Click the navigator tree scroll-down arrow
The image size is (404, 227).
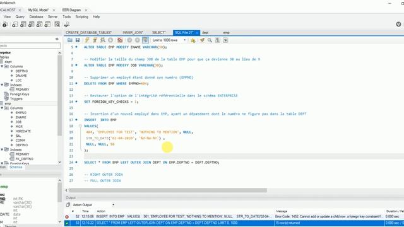click(59, 163)
